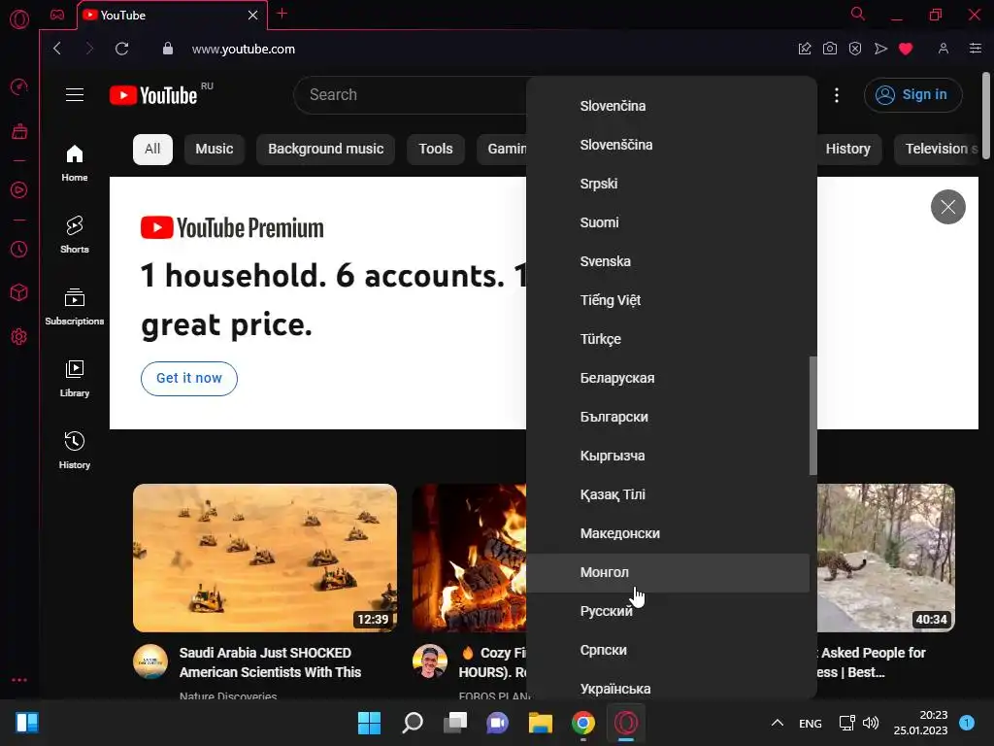Open Subscriptions in the sidebar

[x=75, y=306]
